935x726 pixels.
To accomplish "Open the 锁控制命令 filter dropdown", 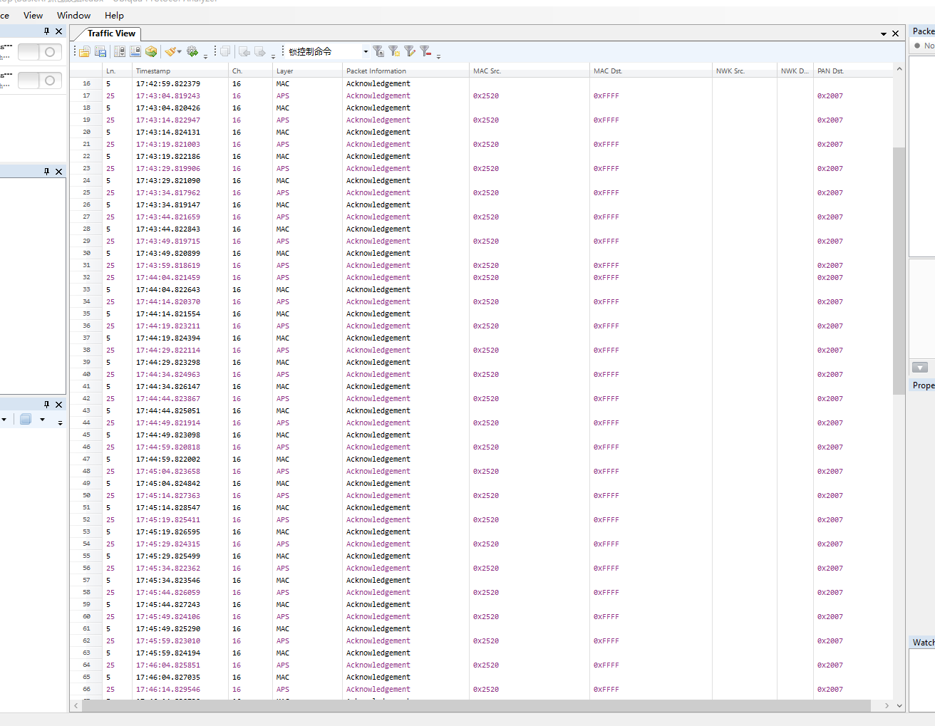I will 366,51.
